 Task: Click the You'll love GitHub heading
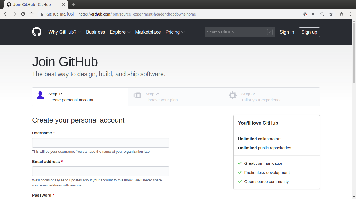coord(258,123)
